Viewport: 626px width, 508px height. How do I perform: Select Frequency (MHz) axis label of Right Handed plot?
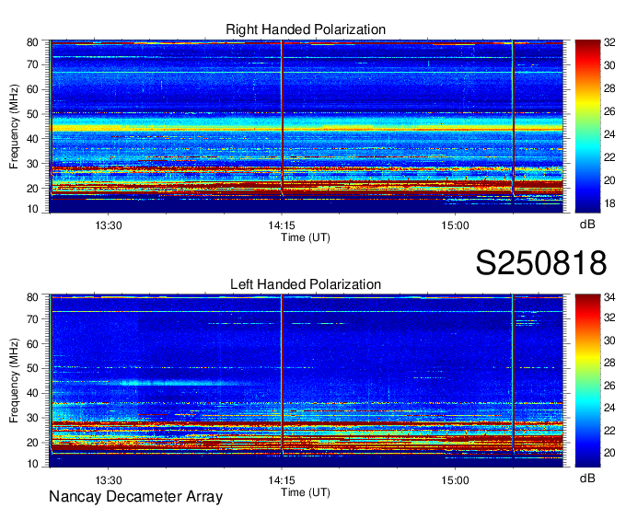(x=14, y=126)
